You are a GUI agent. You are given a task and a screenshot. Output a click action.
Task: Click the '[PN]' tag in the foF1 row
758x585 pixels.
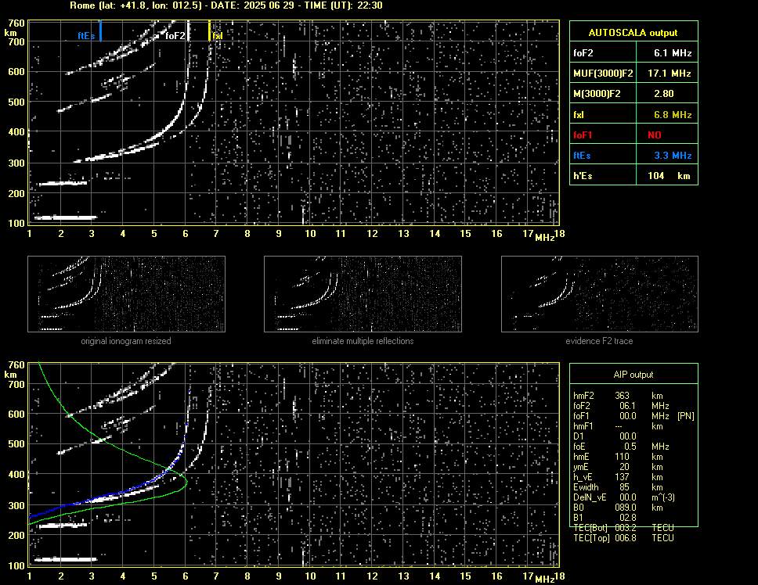(685, 416)
